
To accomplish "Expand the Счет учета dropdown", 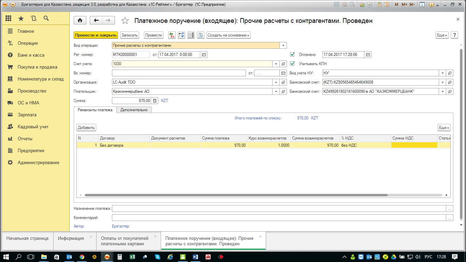I will coord(276,64).
